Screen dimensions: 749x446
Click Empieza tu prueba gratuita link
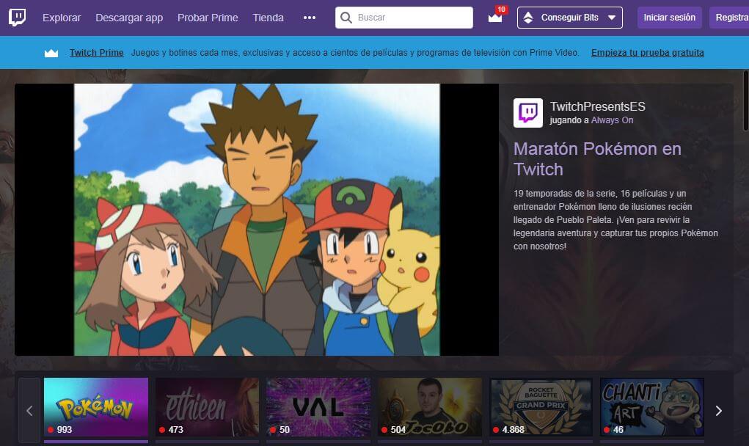[x=647, y=53]
